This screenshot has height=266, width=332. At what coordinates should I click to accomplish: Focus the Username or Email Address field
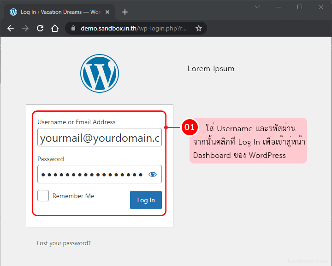click(99, 138)
